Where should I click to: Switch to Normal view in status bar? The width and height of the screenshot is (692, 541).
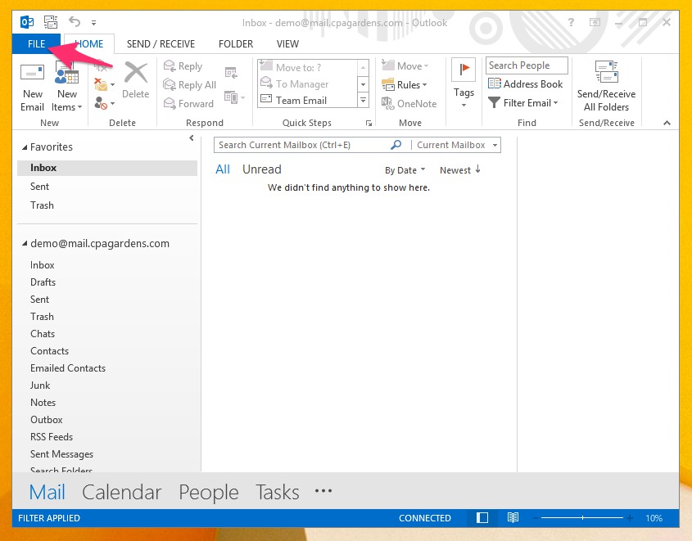(x=482, y=518)
